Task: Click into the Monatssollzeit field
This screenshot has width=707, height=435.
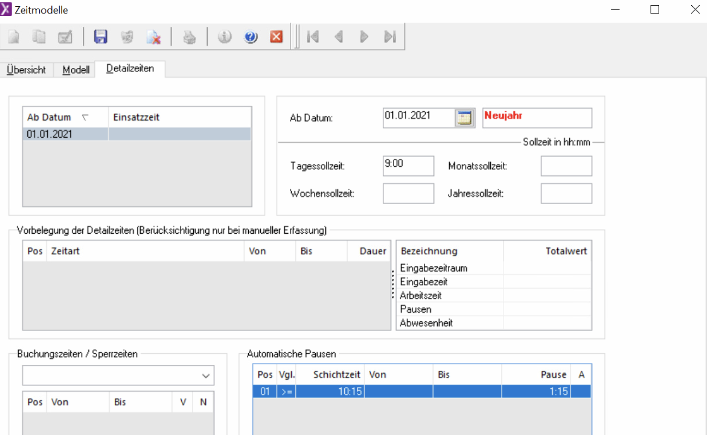Action: click(566, 166)
